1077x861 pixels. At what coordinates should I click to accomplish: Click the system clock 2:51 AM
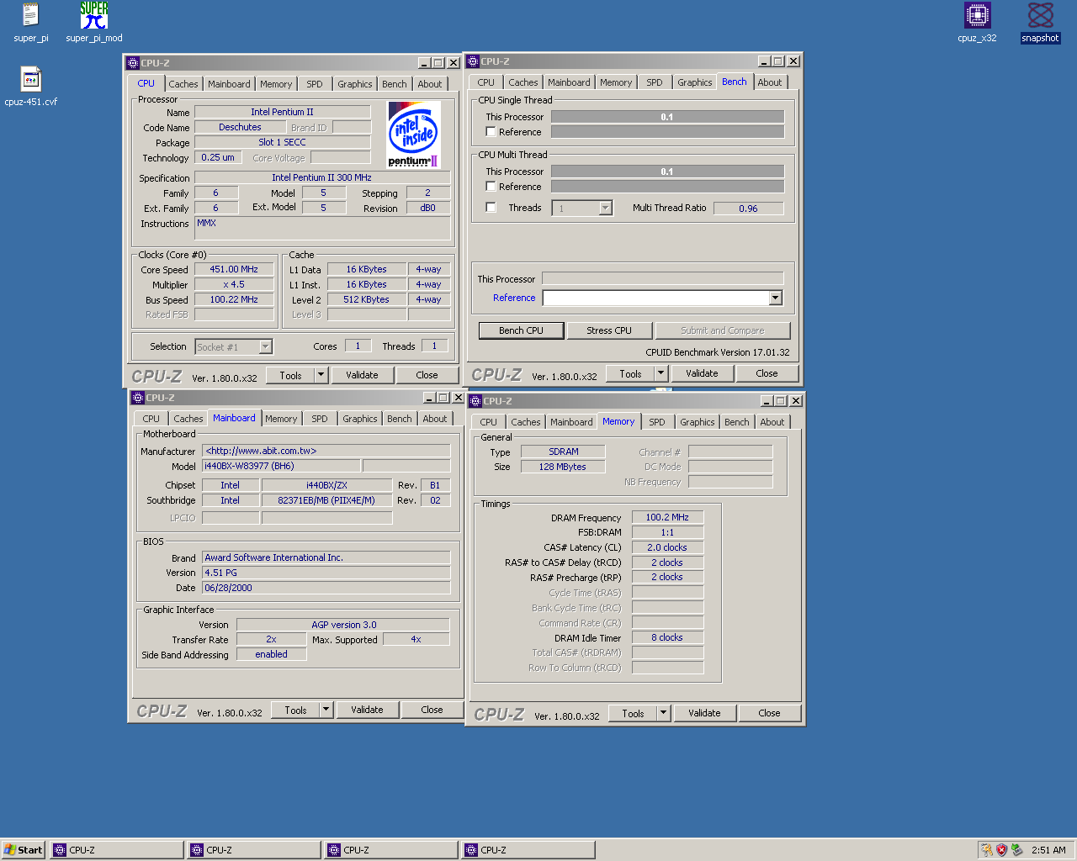[1048, 850]
